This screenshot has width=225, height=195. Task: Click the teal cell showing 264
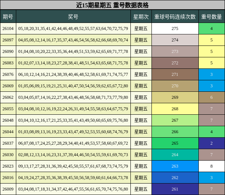pyautogui.click(x=175, y=155)
